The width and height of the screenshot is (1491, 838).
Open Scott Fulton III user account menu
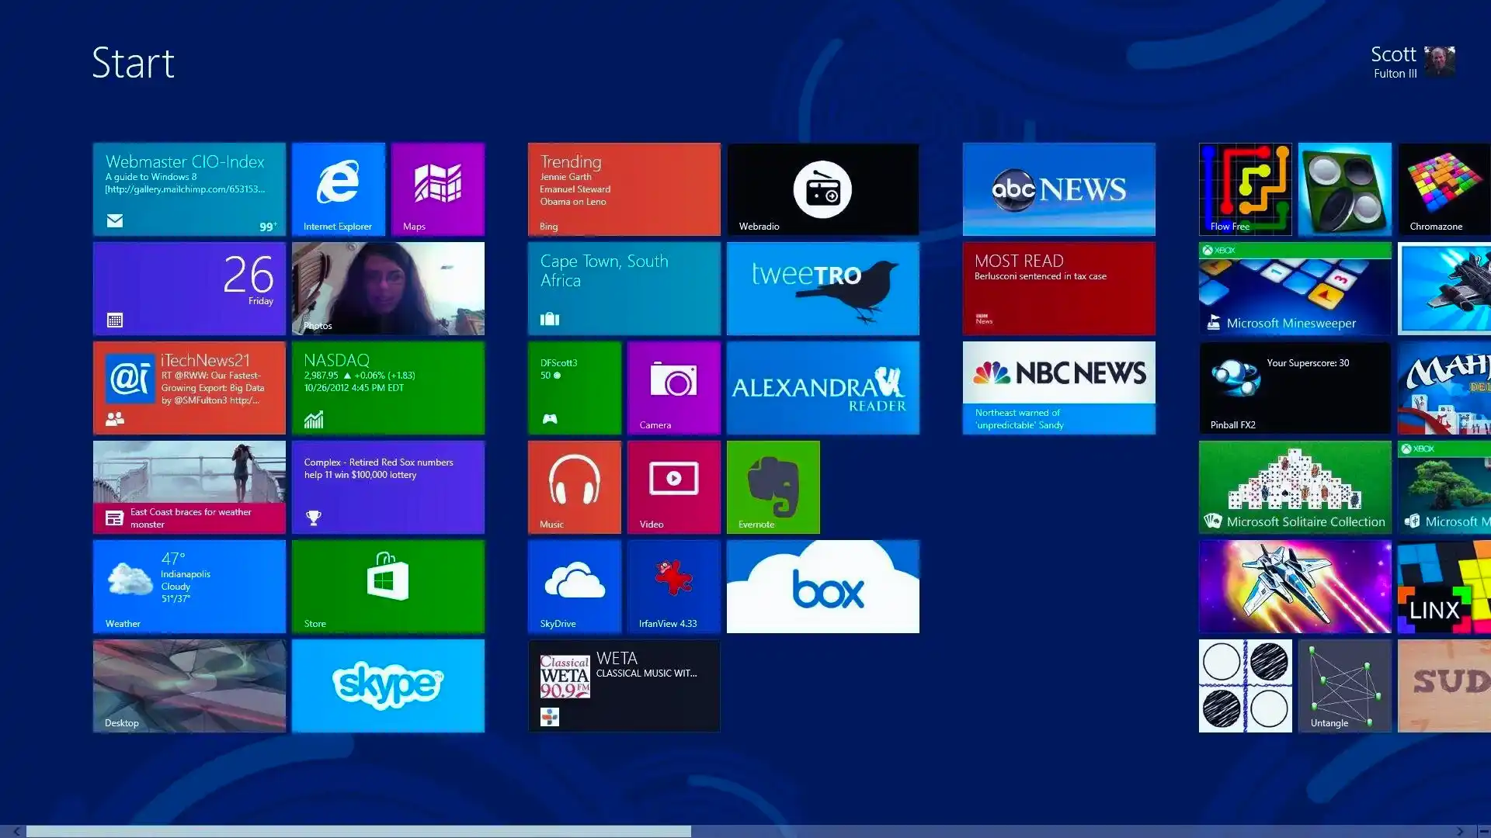[1413, 62]
